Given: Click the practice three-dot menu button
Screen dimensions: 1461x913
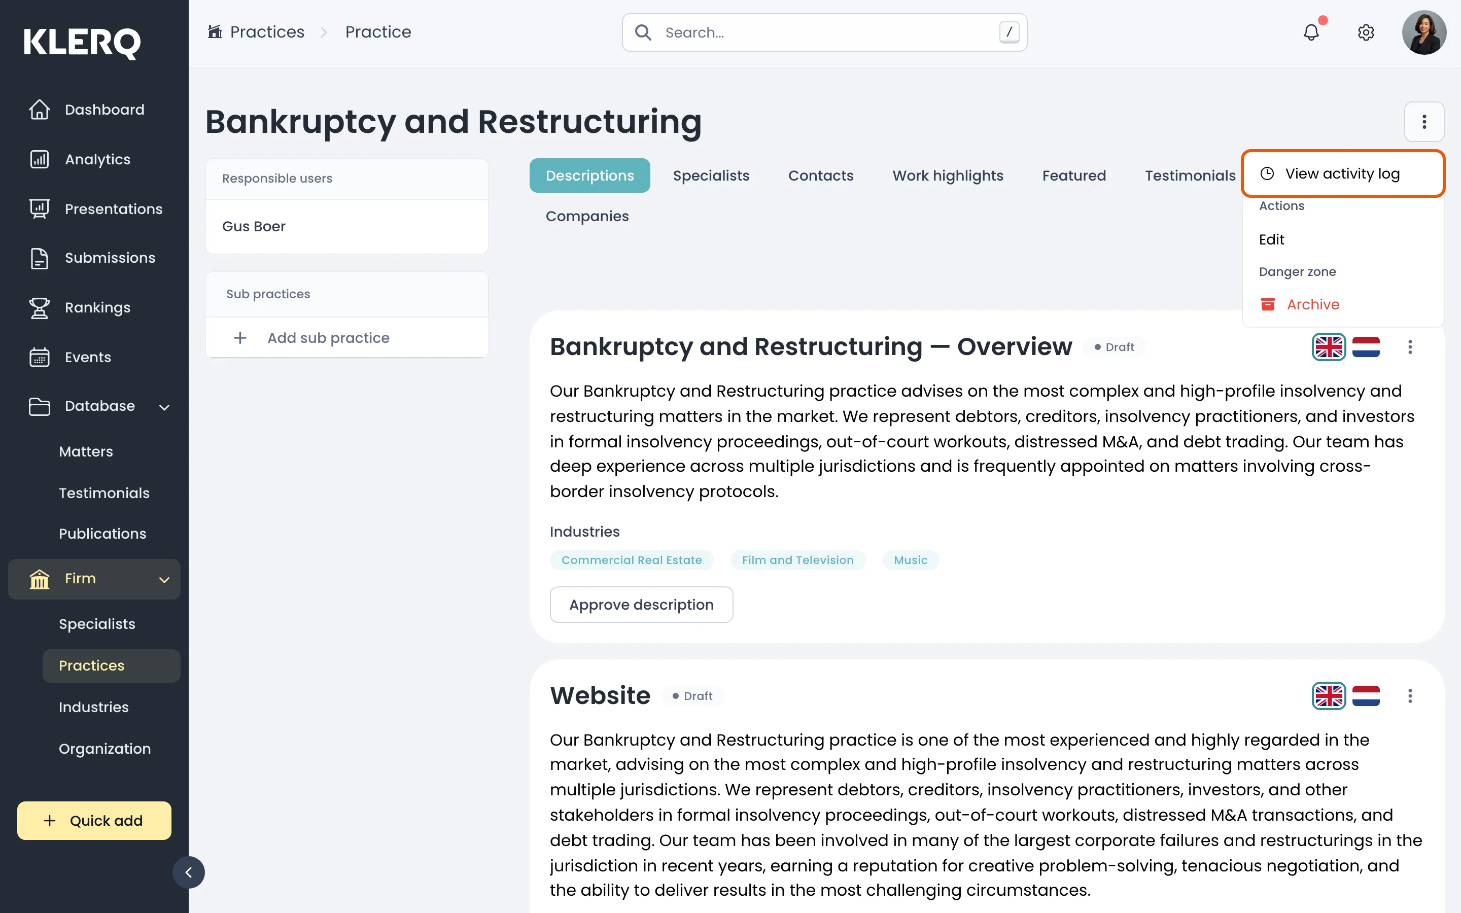Looking at the screenshot, I should 1423,122.
